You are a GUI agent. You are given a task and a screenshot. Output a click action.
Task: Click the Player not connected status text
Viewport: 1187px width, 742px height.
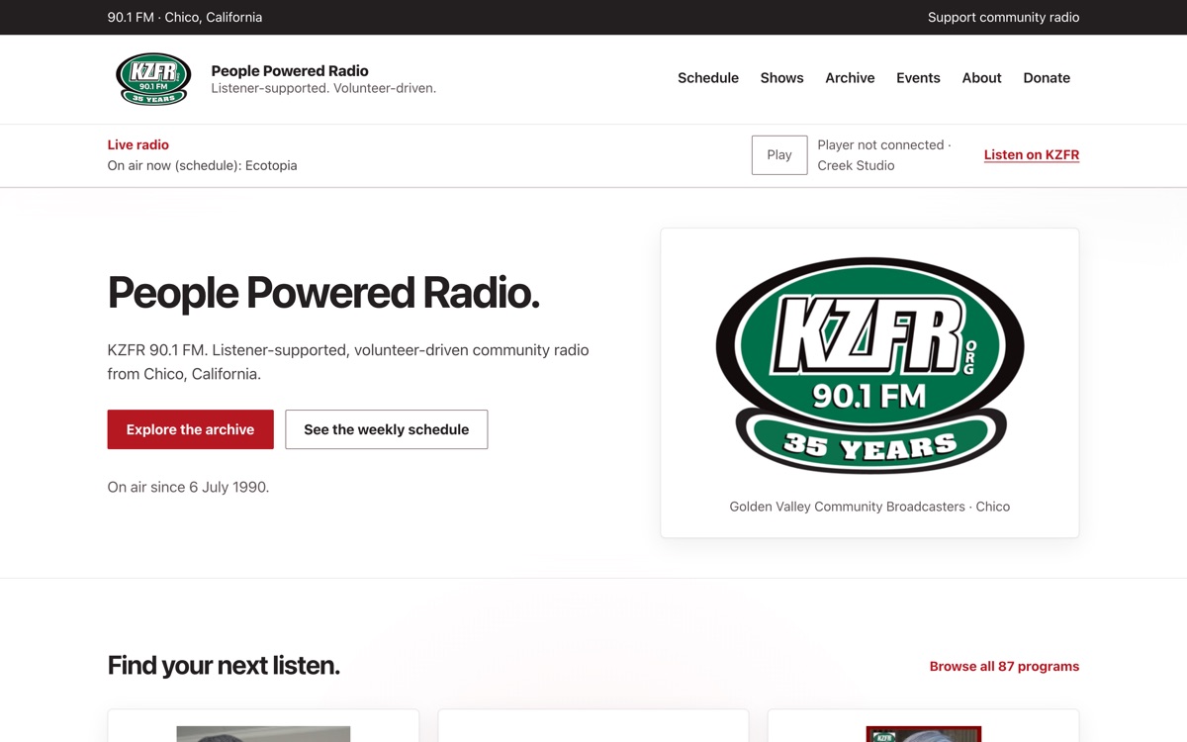884,155
